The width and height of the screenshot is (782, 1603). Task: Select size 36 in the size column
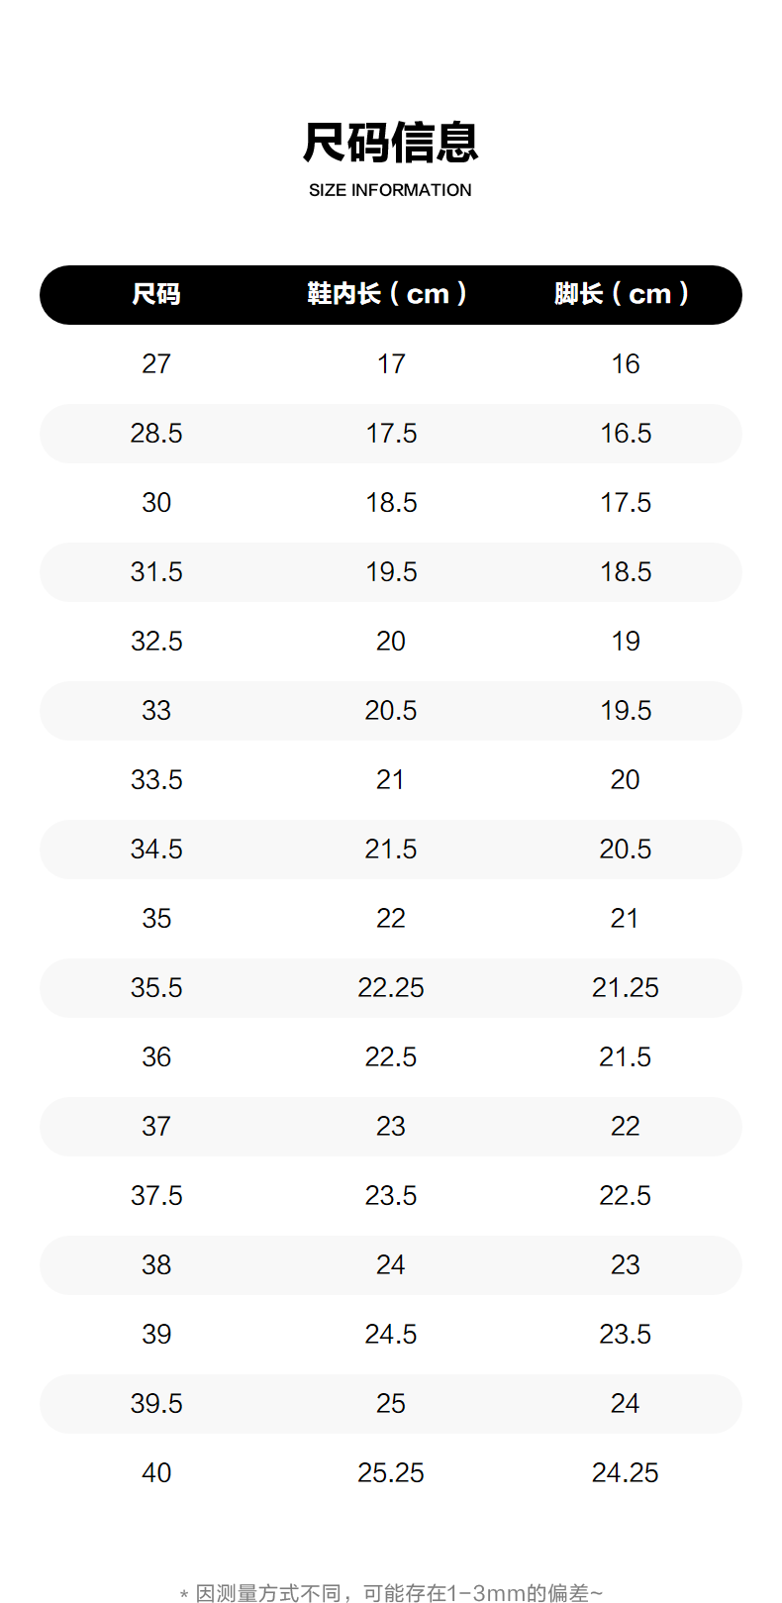pos(156,1057)
